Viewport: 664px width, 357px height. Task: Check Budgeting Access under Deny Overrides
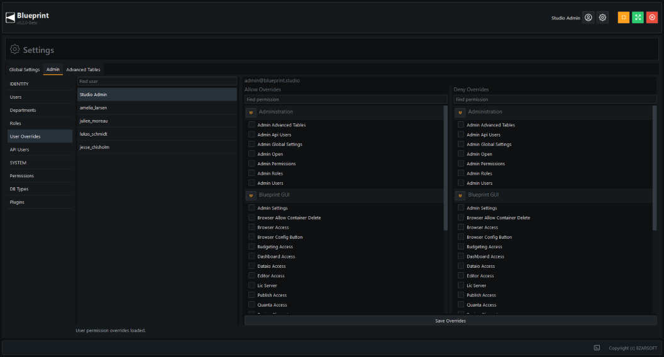(x=461, y=246)
